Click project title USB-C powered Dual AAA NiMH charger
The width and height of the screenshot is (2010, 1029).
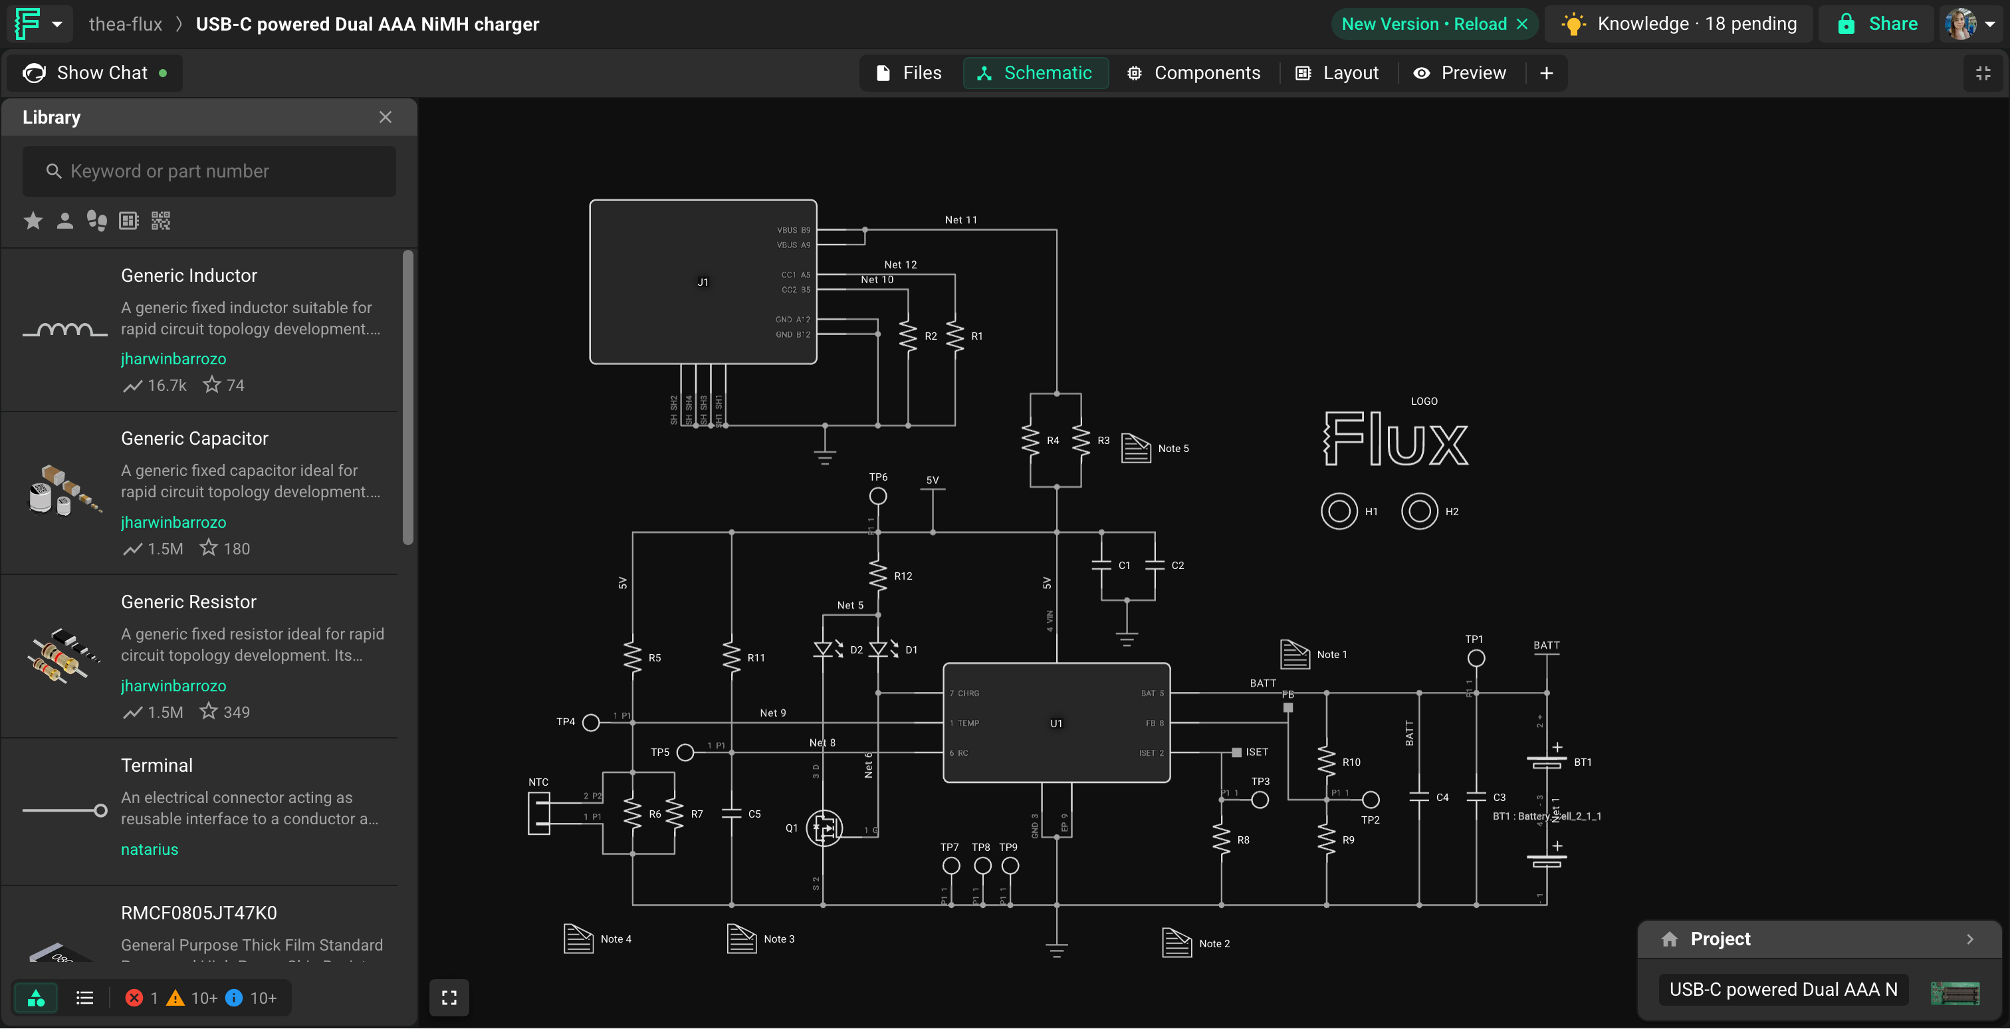(368, 24)
